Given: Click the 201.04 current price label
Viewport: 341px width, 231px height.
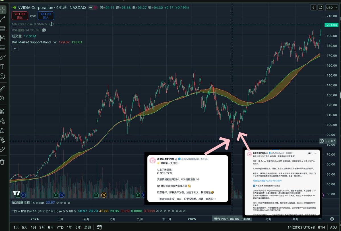Looking at the screenshot, I should click(332, 25).
